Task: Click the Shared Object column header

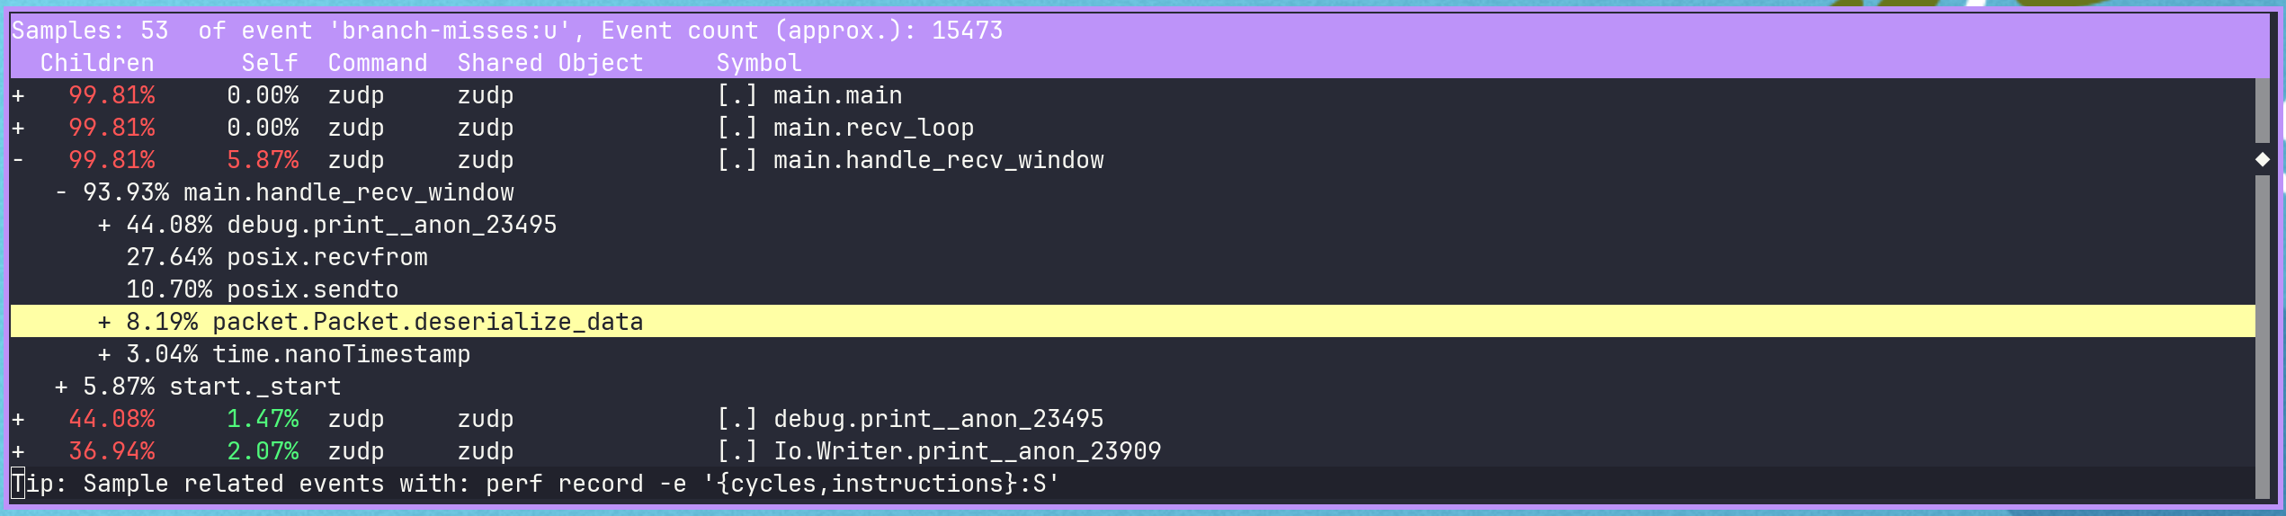Action: [x=549, y=63]
